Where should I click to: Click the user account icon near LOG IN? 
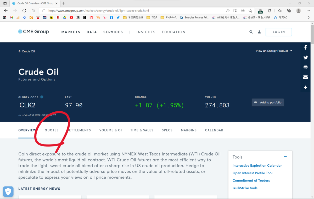[259, 32]
